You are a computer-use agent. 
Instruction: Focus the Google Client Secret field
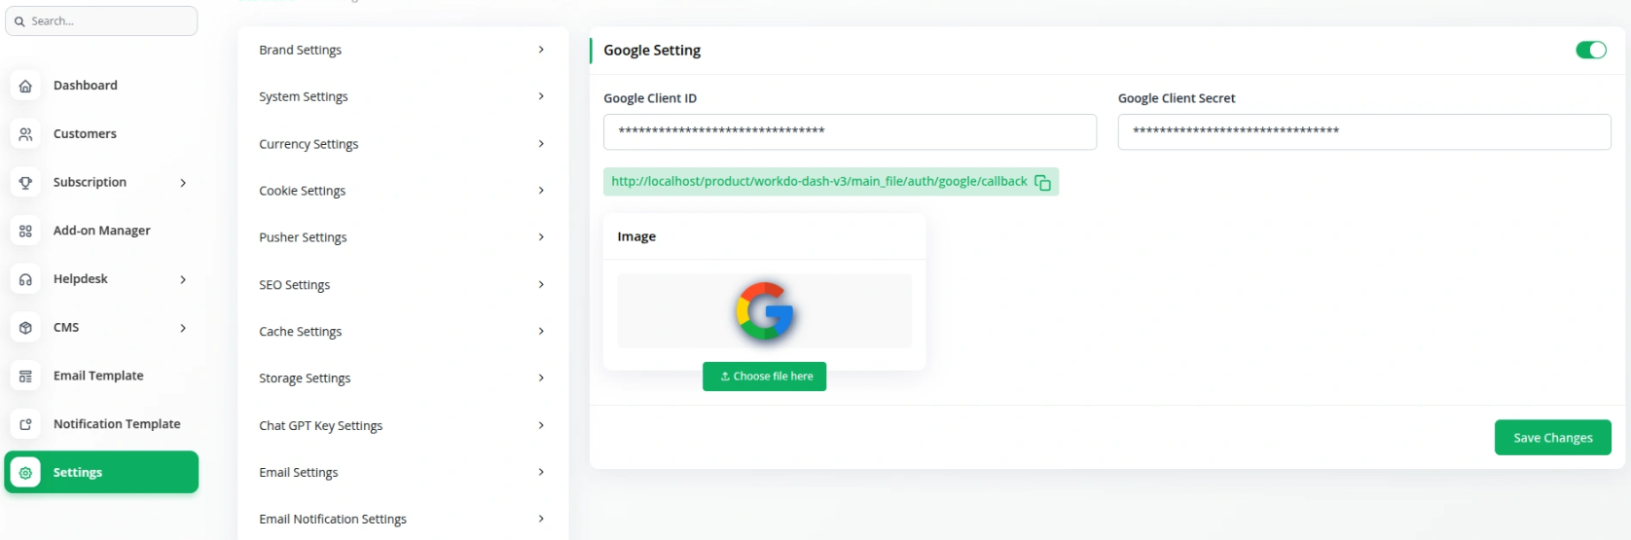click(x=1363, y=132)
